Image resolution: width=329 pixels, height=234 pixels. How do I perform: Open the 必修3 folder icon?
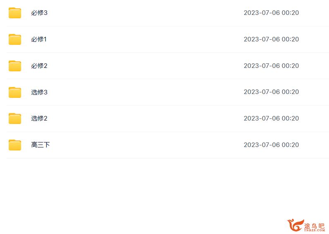[x=15, y=13]
